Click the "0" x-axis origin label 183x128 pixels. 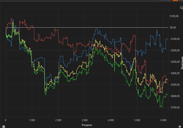[5, 120]
